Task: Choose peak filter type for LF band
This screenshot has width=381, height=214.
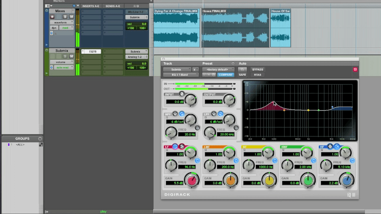Action: coord(175,146)
